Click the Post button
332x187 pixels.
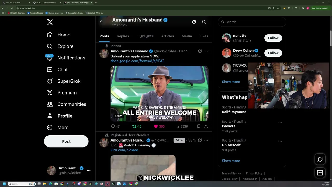point(66,141)
